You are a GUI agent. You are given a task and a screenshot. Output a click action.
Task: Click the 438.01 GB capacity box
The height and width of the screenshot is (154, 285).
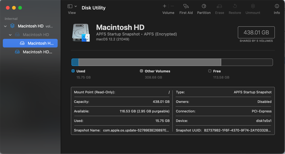coord(256,32)
